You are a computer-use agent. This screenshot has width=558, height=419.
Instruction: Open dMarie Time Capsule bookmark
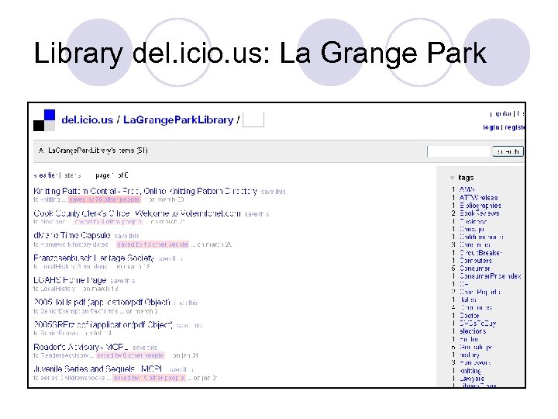tap(72, 236)
